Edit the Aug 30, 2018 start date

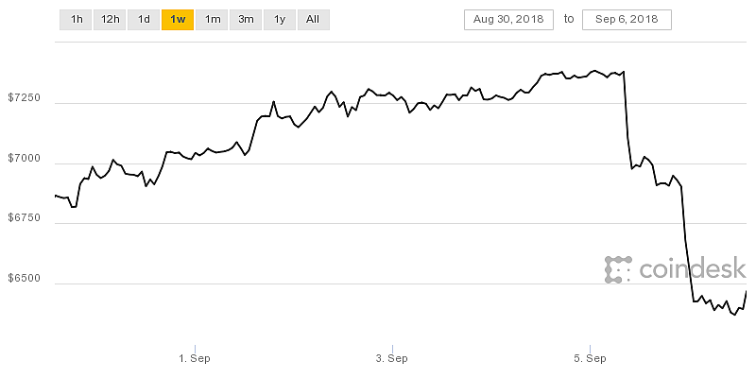508,19
